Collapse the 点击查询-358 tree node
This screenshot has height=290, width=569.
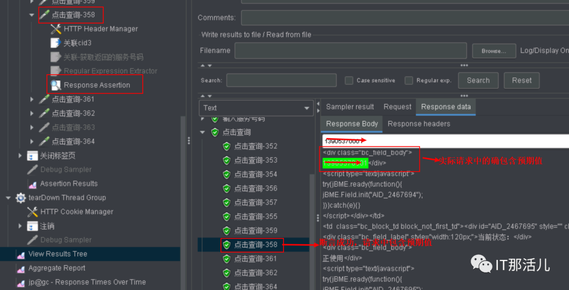point(32,15)
